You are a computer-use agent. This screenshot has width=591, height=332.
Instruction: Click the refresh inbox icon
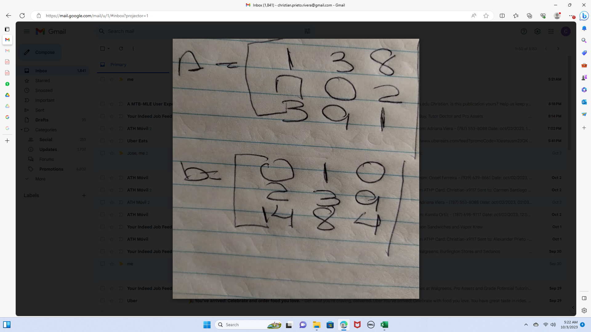(121, 49)
